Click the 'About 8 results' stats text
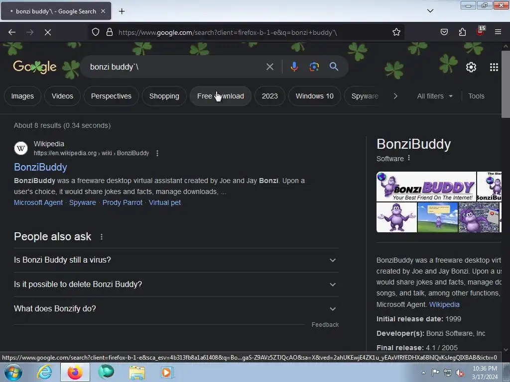The image size is (510, 382). pos(62,125)
